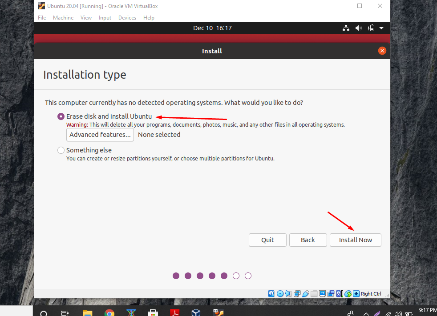Viewport: 437px width, 316px height.
Task: Open the Machine menu
Action: 63,18
